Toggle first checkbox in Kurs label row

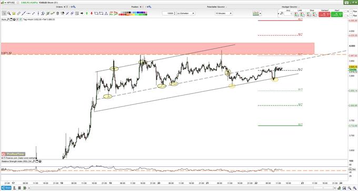pyautogui.click(x=17, y=19)
